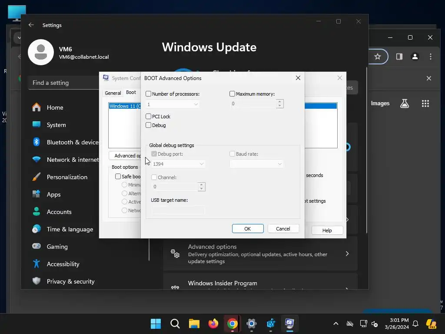Open File Explorer from taskbar
Image resolution: width=445 pixels, height=334 pixels.
pos(194,324)
